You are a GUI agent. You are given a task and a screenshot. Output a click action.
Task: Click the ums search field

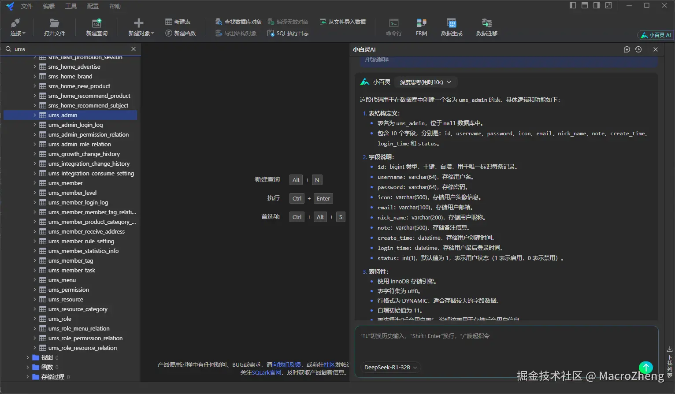click(70, 49)
